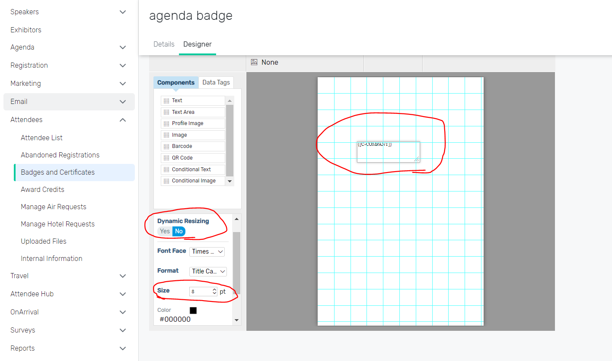
Task: Click the black Color swatch
Action: 193,311
